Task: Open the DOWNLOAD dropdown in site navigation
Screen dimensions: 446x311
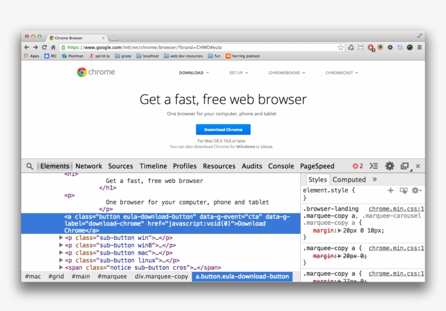Action: point(194,73)
